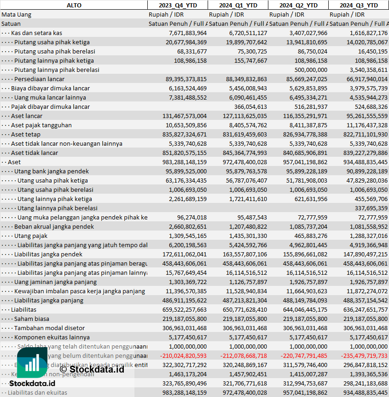
Task: Click value 322,302,717,292
Action: (x=185, y=365)
